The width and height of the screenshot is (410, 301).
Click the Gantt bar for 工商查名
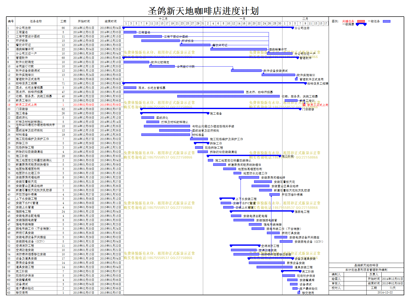click(130, 32)
